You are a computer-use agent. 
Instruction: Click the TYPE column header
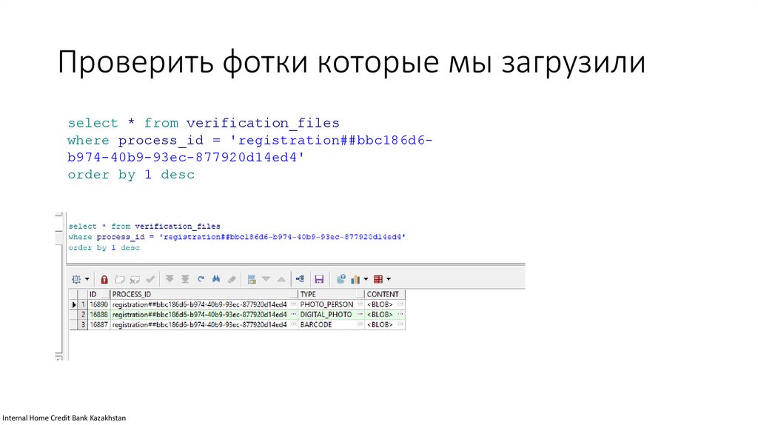click(x=331, y=294)
